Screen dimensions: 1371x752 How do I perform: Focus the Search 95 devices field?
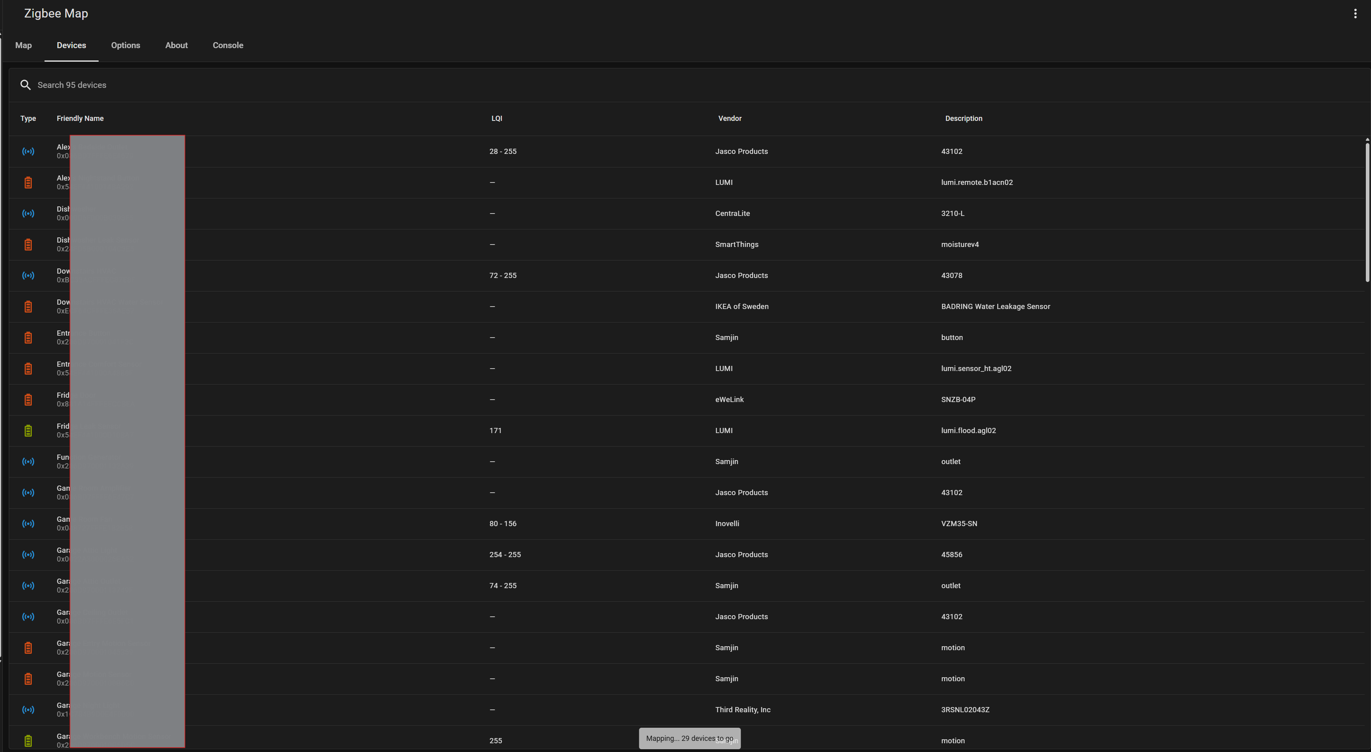pyautogui.click(x=319, y=85)
